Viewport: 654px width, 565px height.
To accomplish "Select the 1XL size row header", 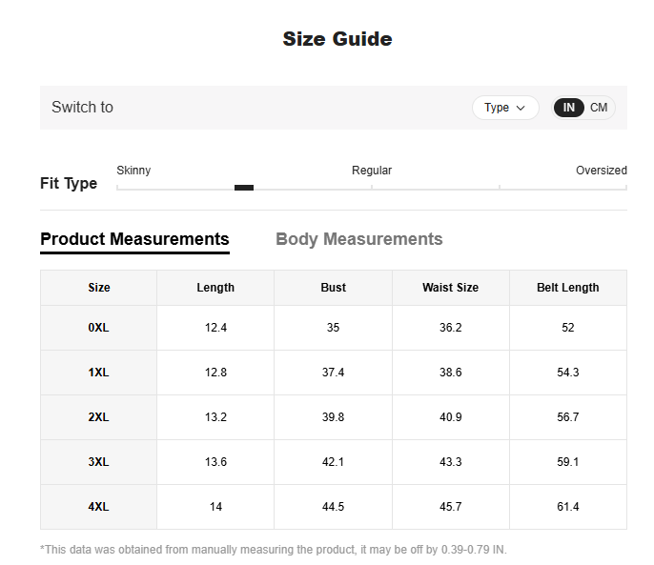I will [x=98, y=373].
